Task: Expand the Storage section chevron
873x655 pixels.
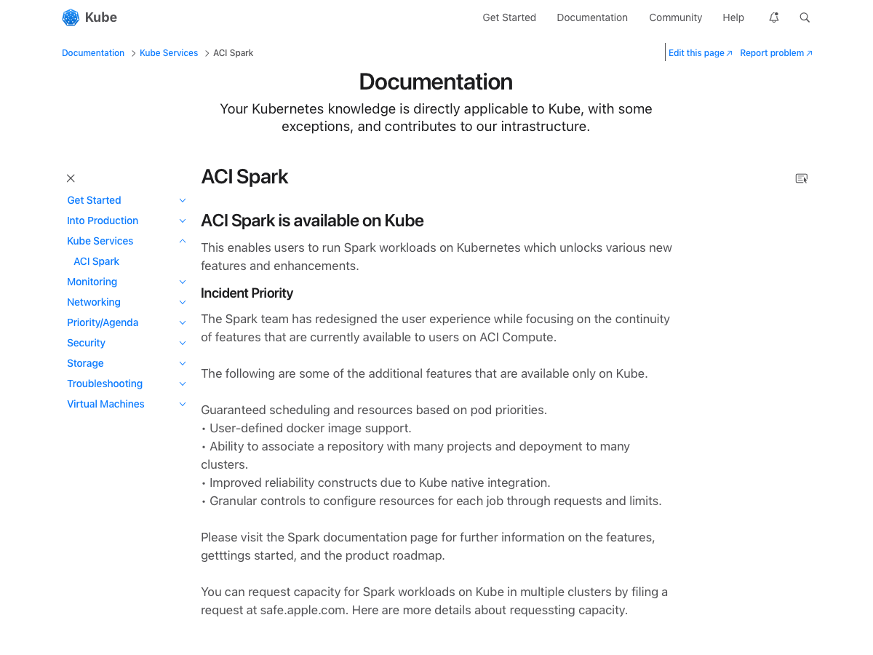Action: (x=183, y=363)
